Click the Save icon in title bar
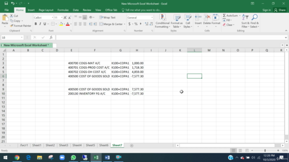Image resolution: width=289 pixels, height=162 pixels. [6, 3]
